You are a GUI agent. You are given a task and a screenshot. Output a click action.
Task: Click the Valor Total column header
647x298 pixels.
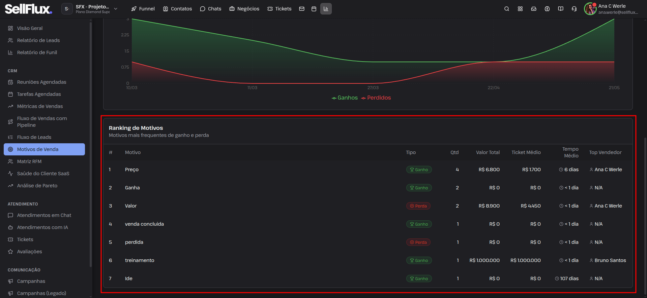click(488, 152)
